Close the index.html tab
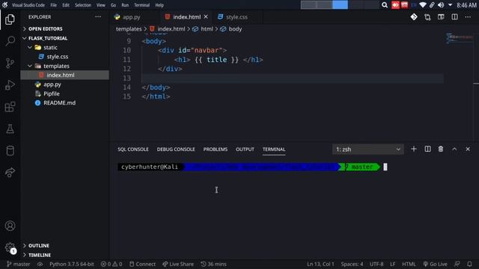The image size is (479, 269). pos(206,16)
